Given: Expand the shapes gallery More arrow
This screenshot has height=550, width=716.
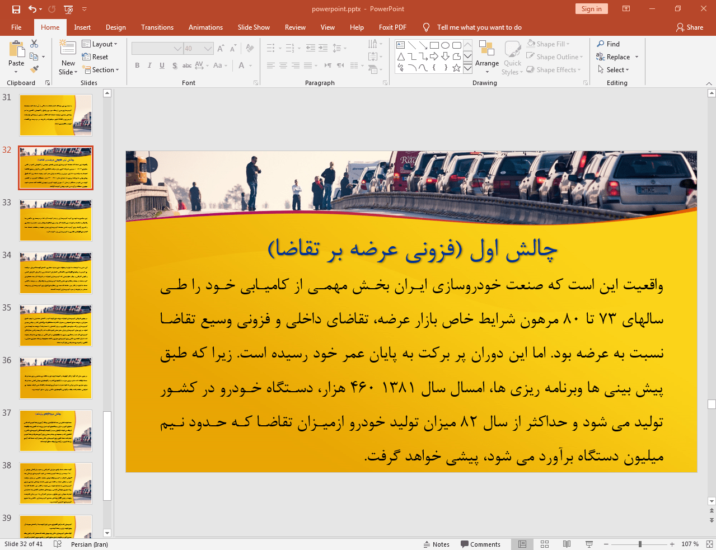Looking at the screenshot, I should (x=468, y=68).
